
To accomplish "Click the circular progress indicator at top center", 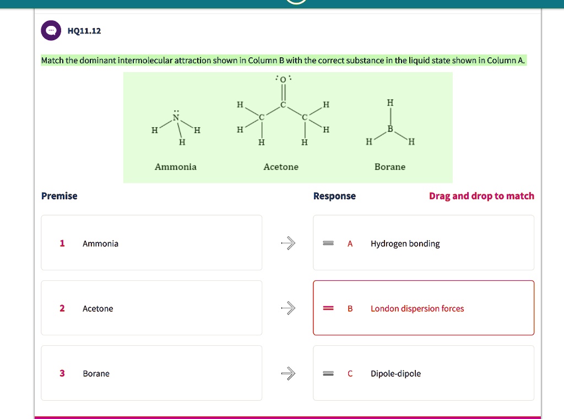I will (x=295, y=2).
